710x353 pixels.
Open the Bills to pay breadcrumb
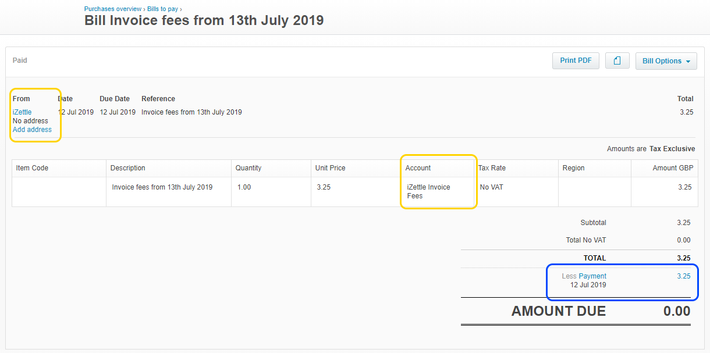[162, 9]
